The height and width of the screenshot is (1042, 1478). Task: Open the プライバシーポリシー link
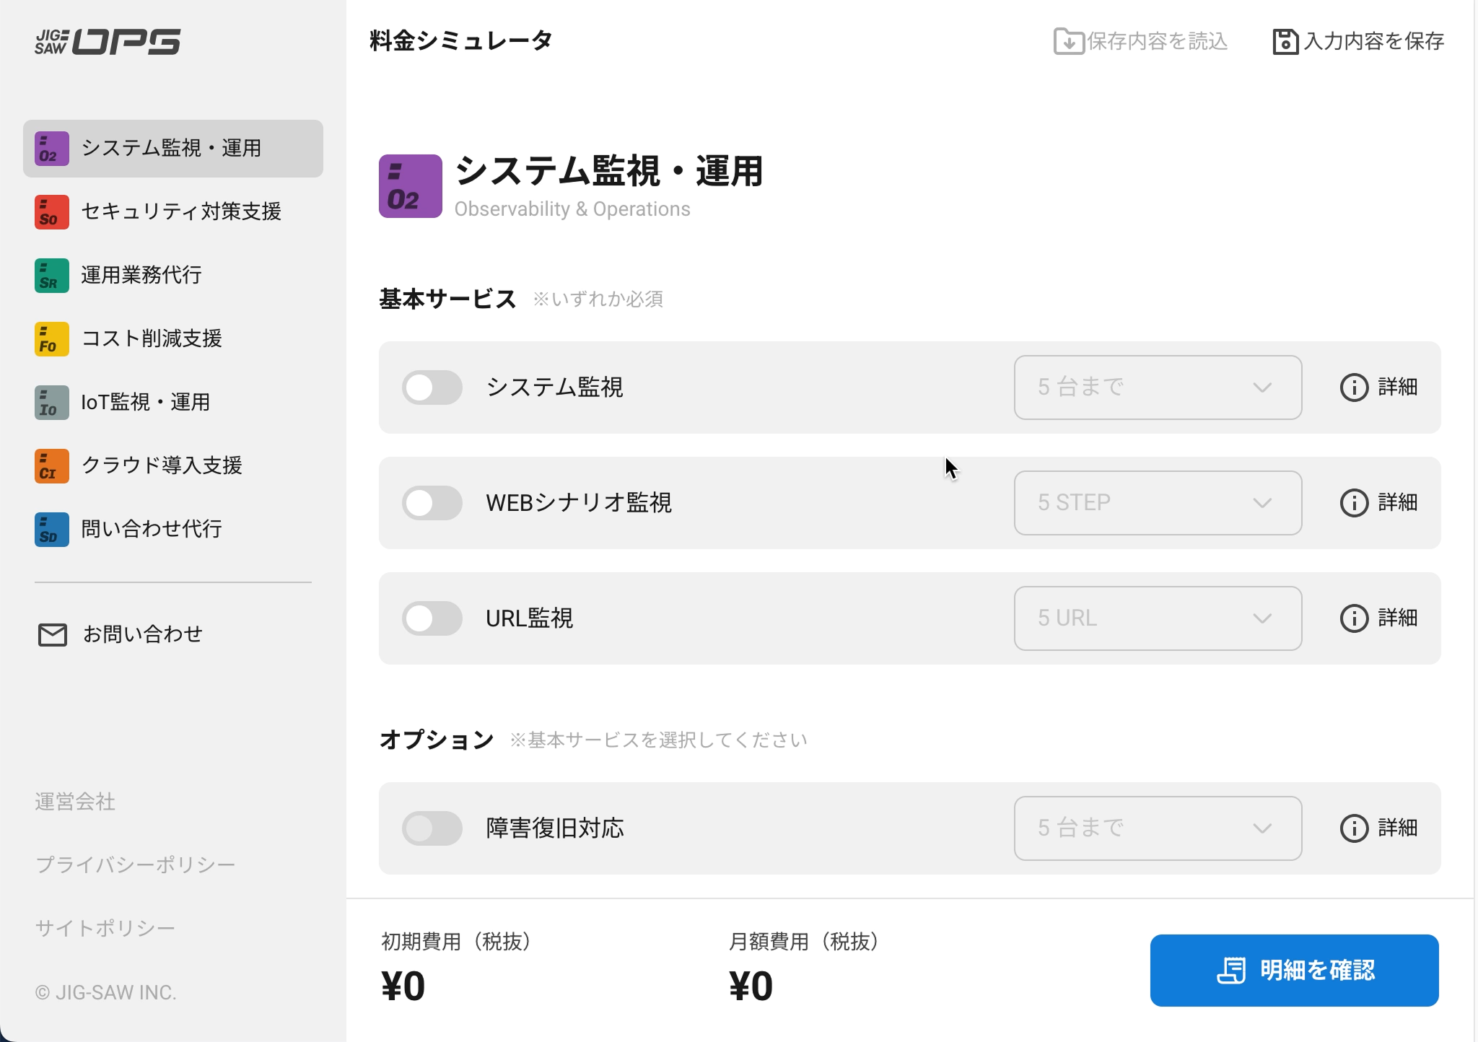(135, 864)
